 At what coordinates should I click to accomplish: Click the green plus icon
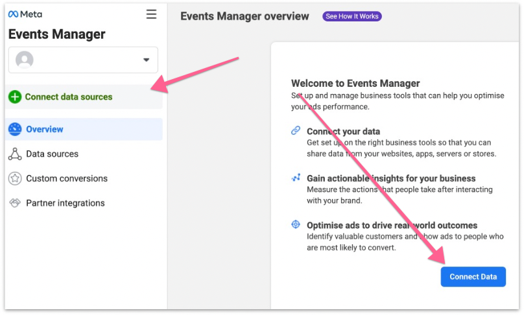15,97
